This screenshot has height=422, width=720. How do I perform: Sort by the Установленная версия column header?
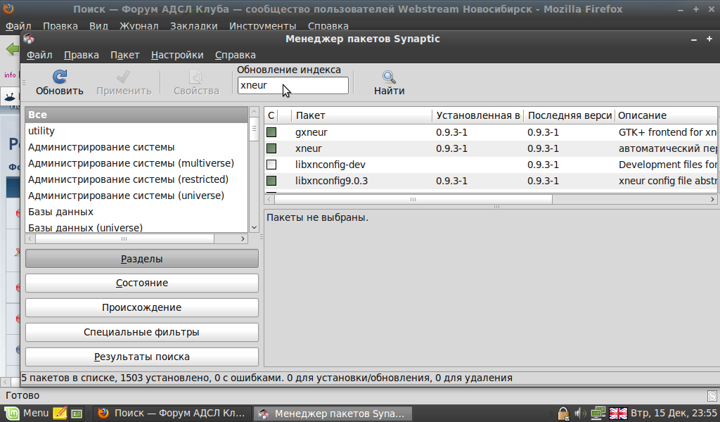click(x=478, y=115)
